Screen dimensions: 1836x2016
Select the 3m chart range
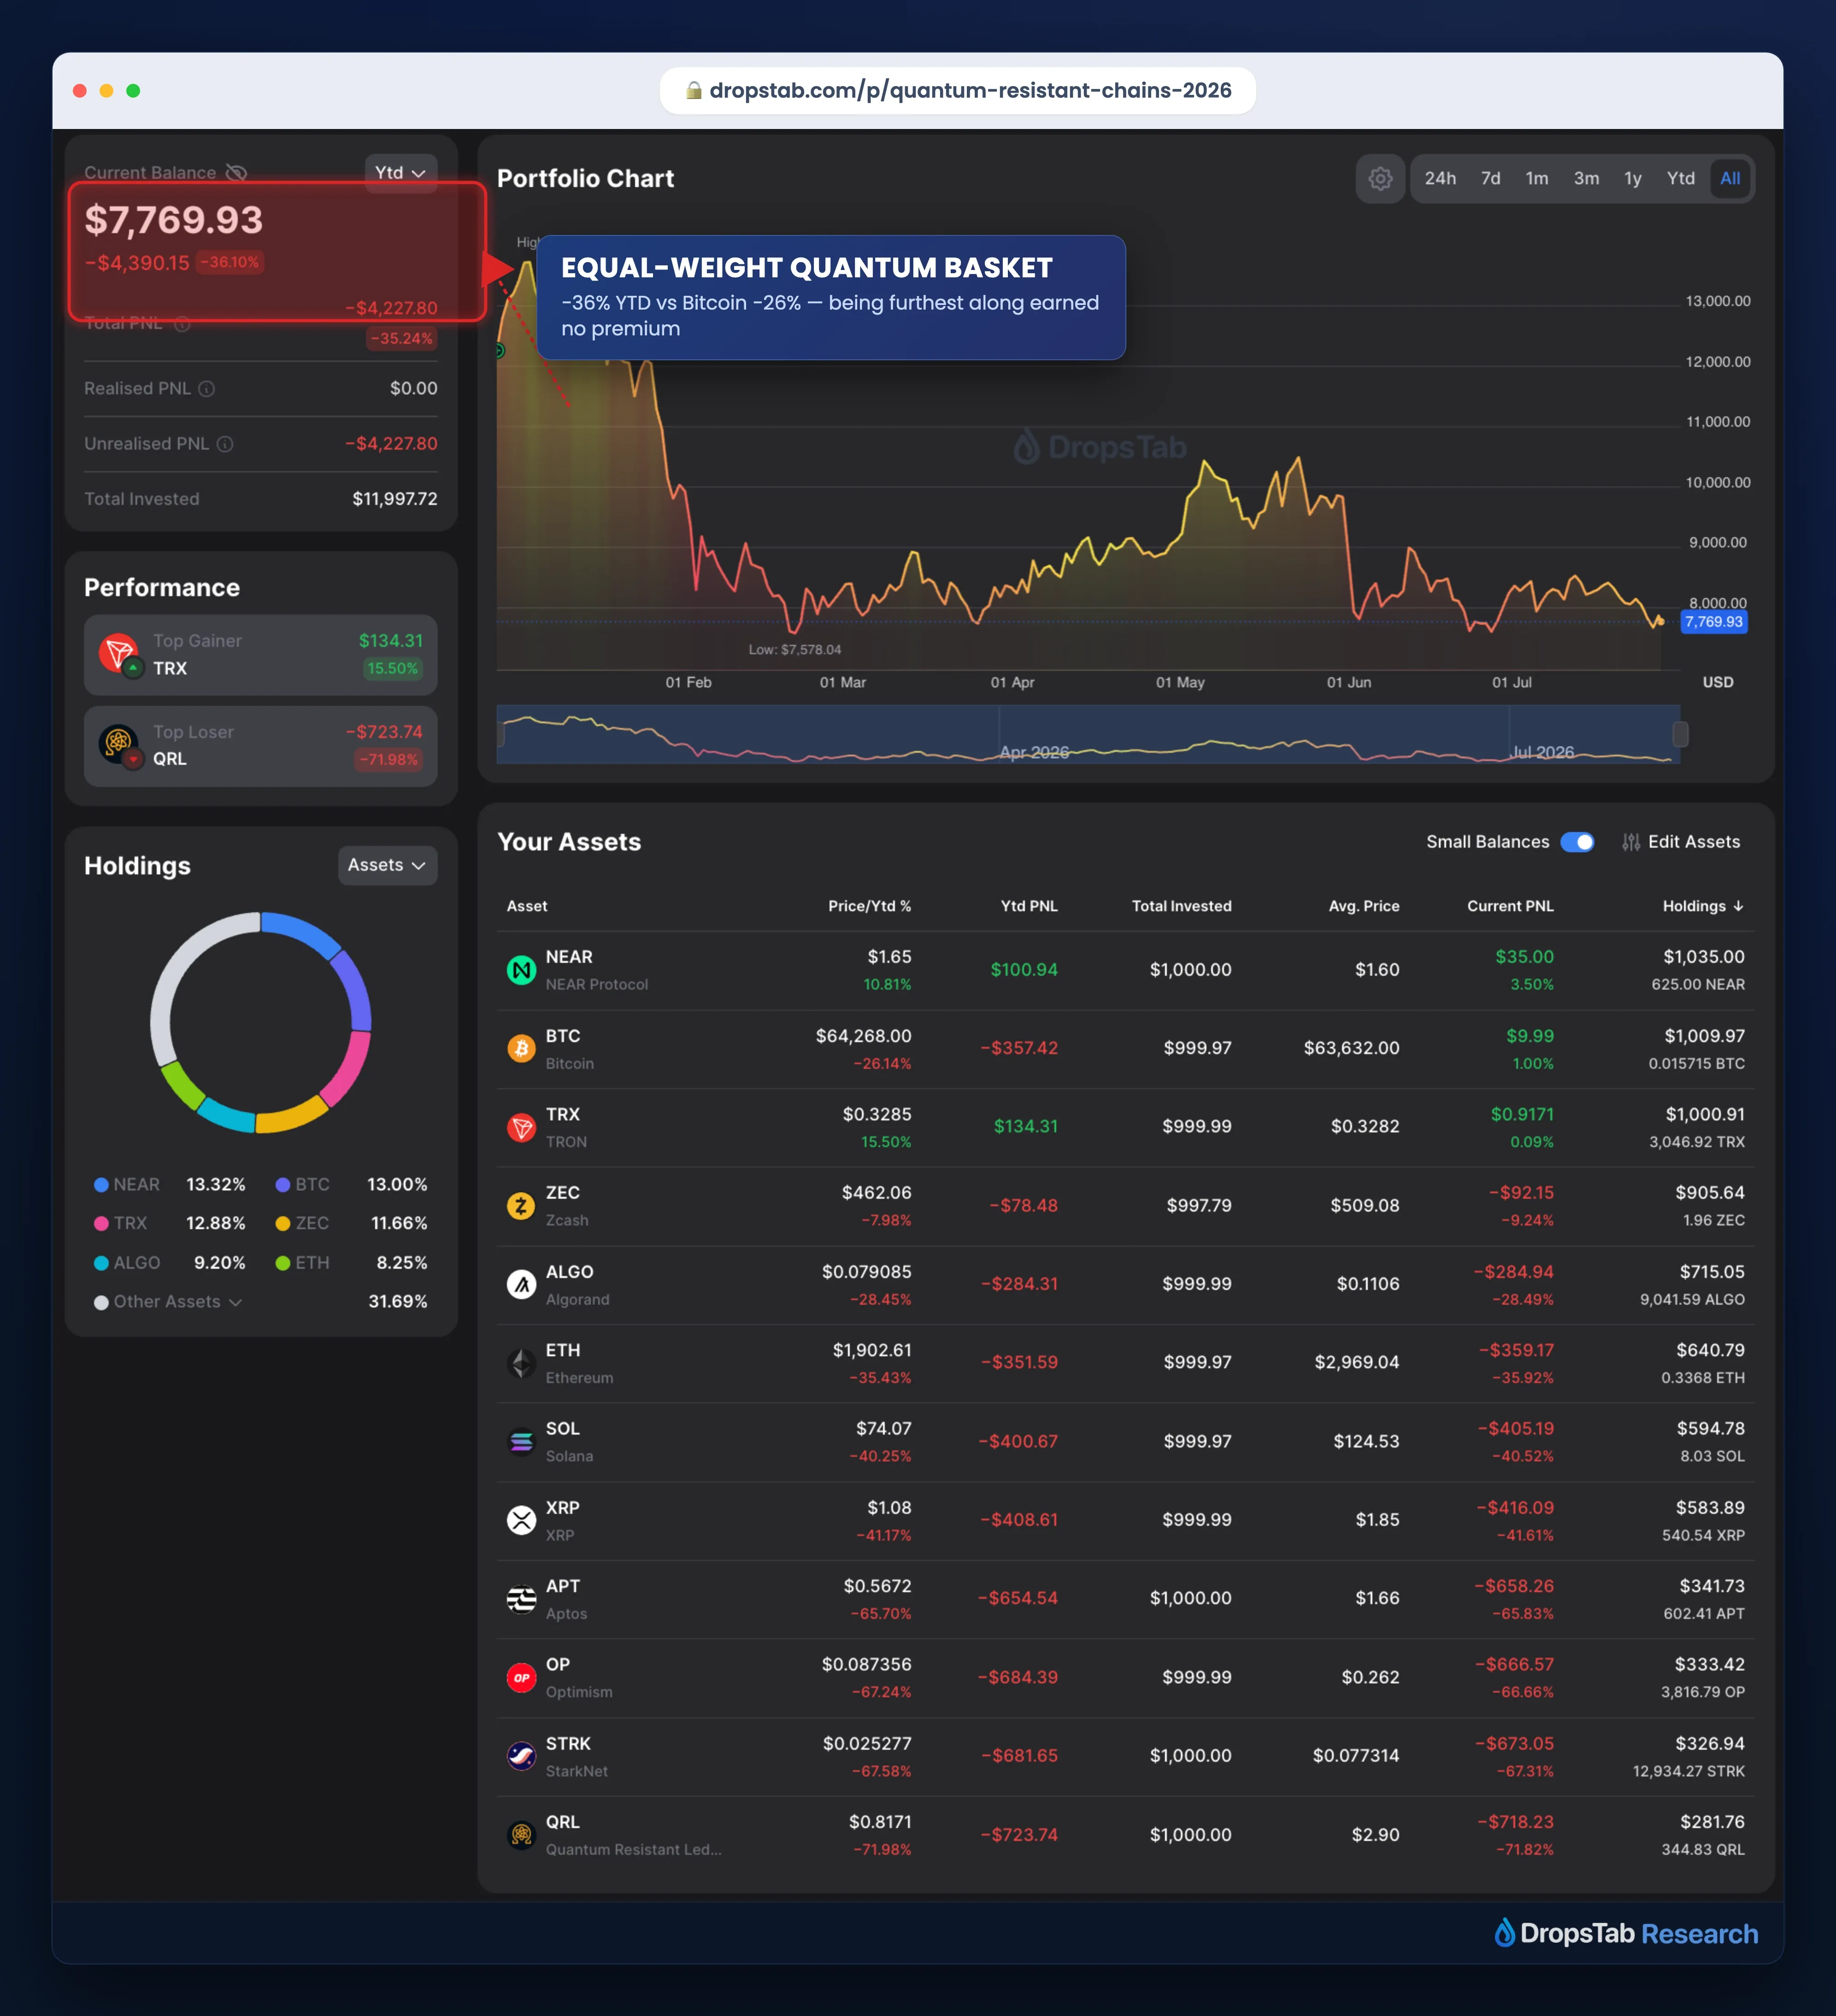pos(1586,179)
